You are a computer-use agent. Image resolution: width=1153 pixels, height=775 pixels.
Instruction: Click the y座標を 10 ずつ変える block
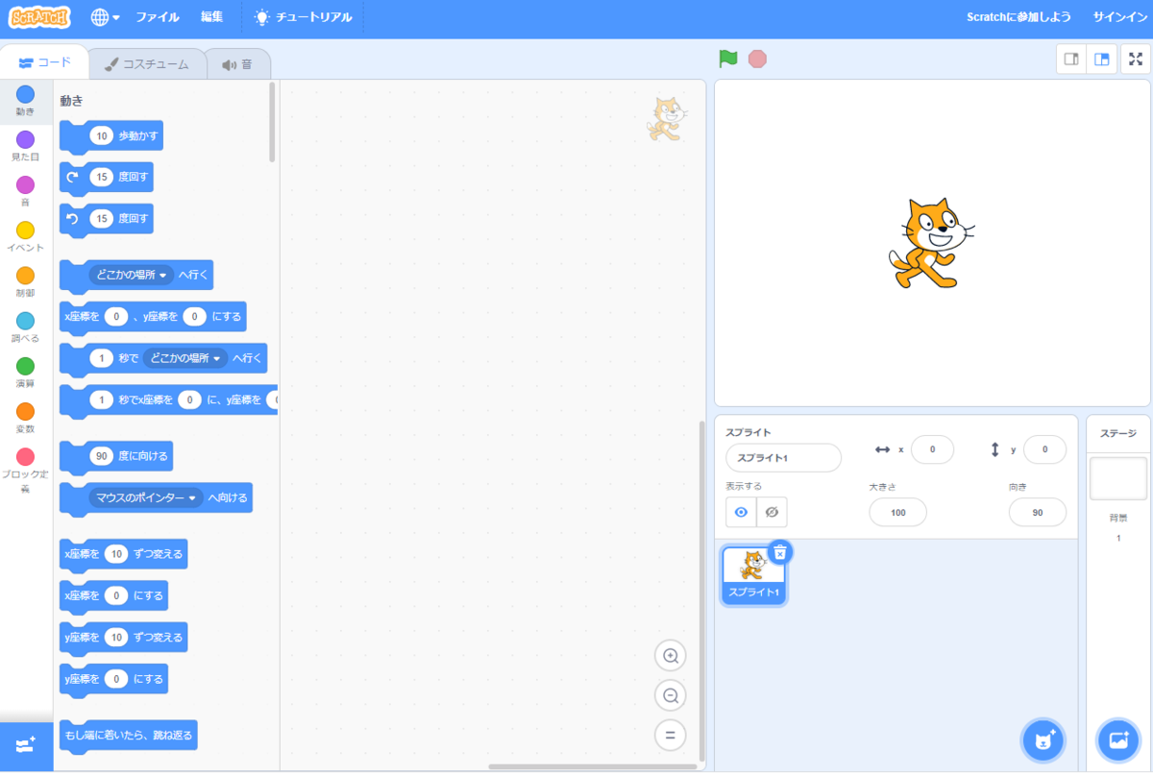click(123, 637)
